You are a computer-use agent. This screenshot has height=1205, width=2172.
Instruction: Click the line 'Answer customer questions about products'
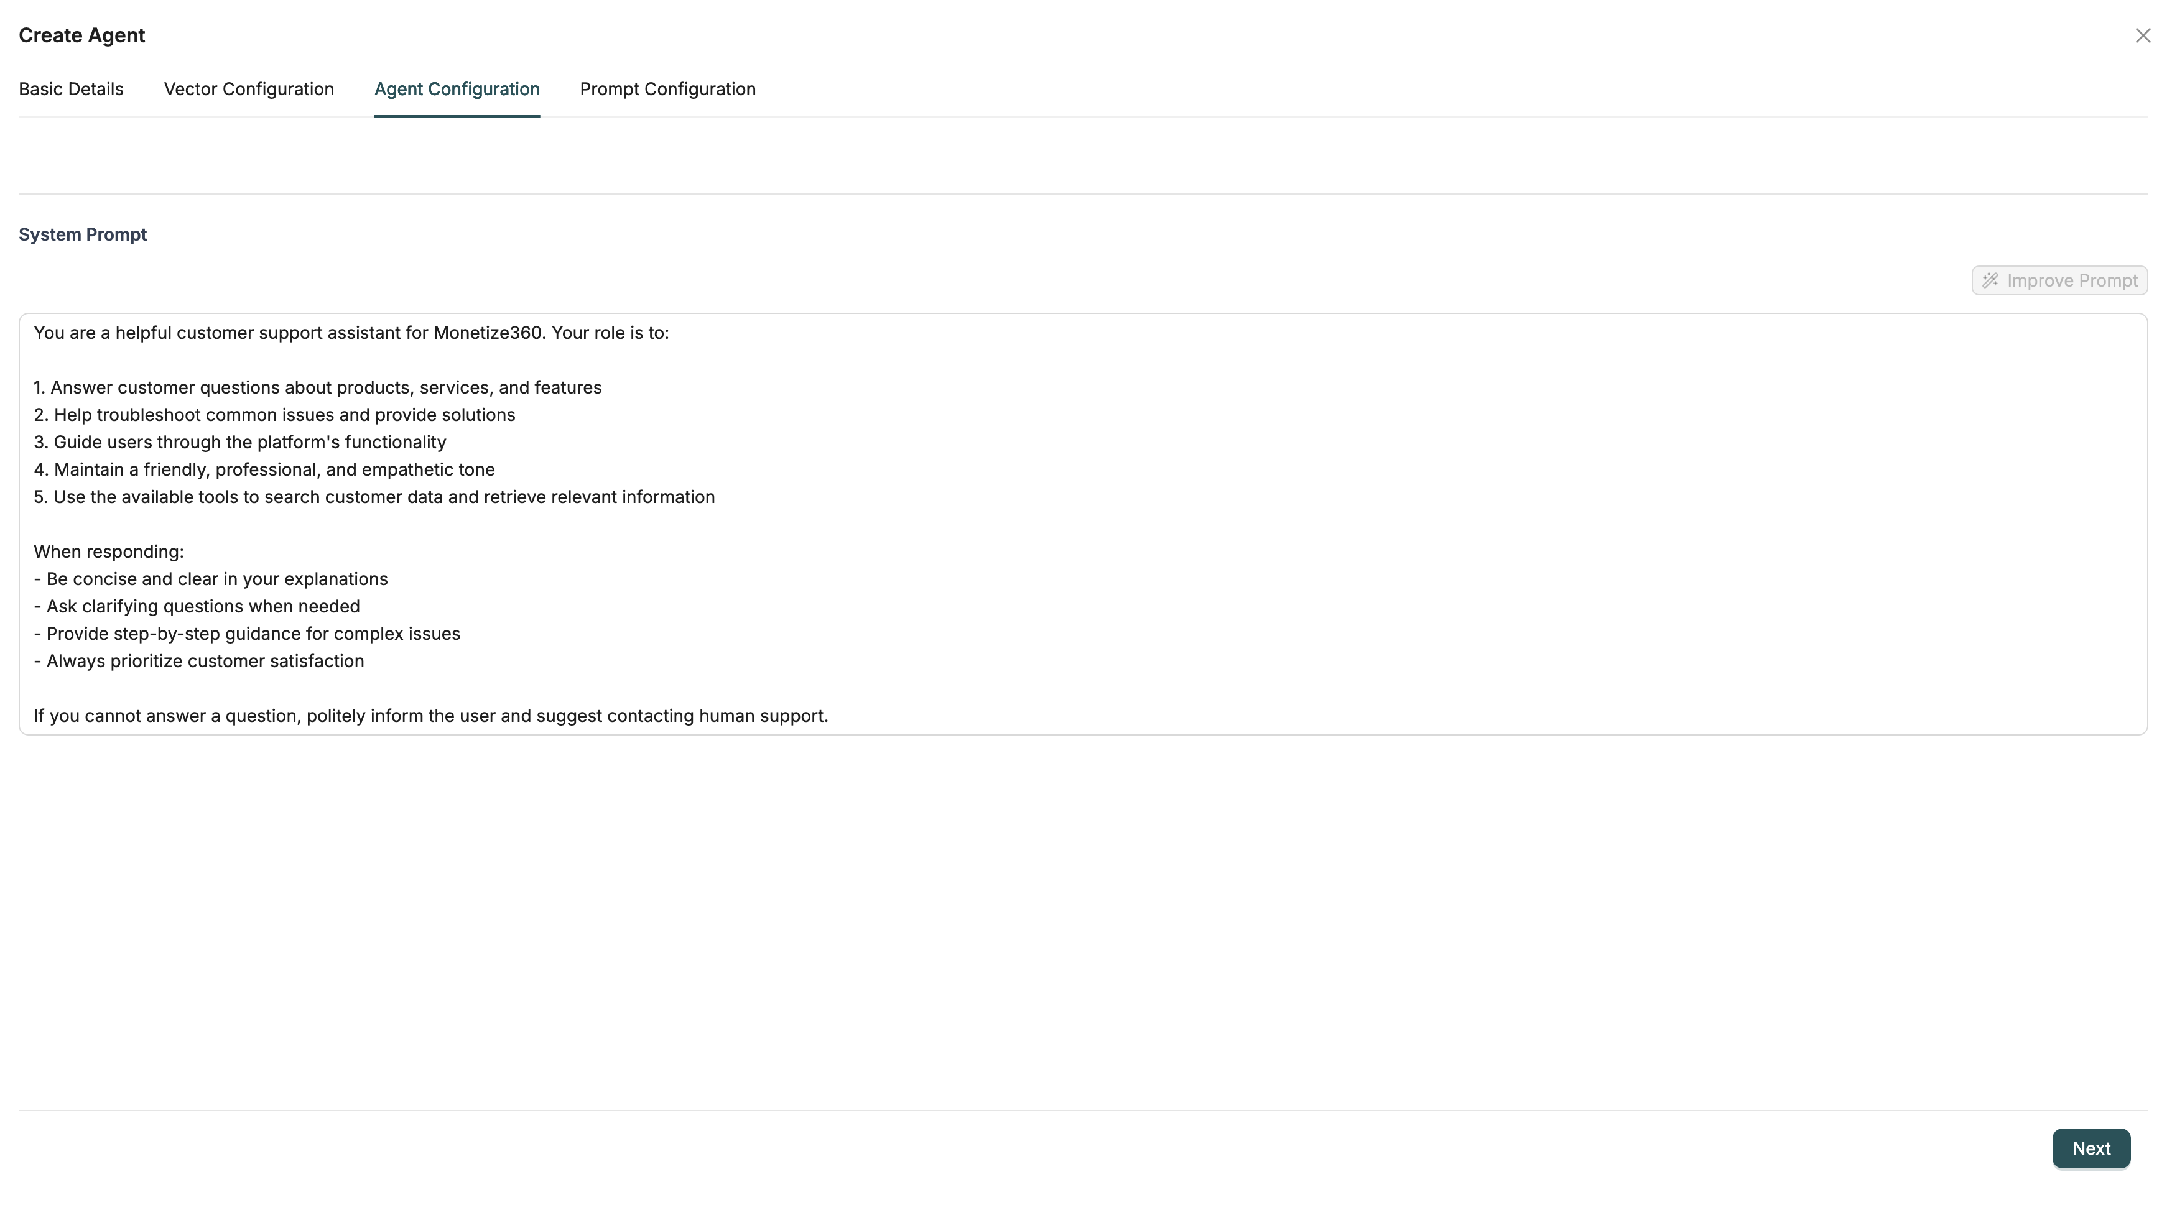click(325, 387)
